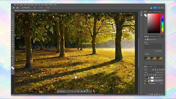176x99 pixels.
Task: Click the delete layer trash icon
Action: (162, 94)
